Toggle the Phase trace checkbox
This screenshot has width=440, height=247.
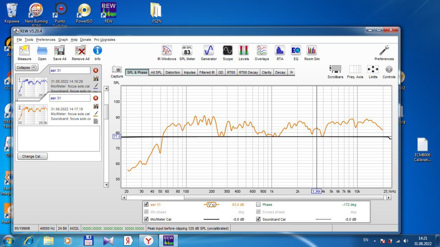point(258,204)
